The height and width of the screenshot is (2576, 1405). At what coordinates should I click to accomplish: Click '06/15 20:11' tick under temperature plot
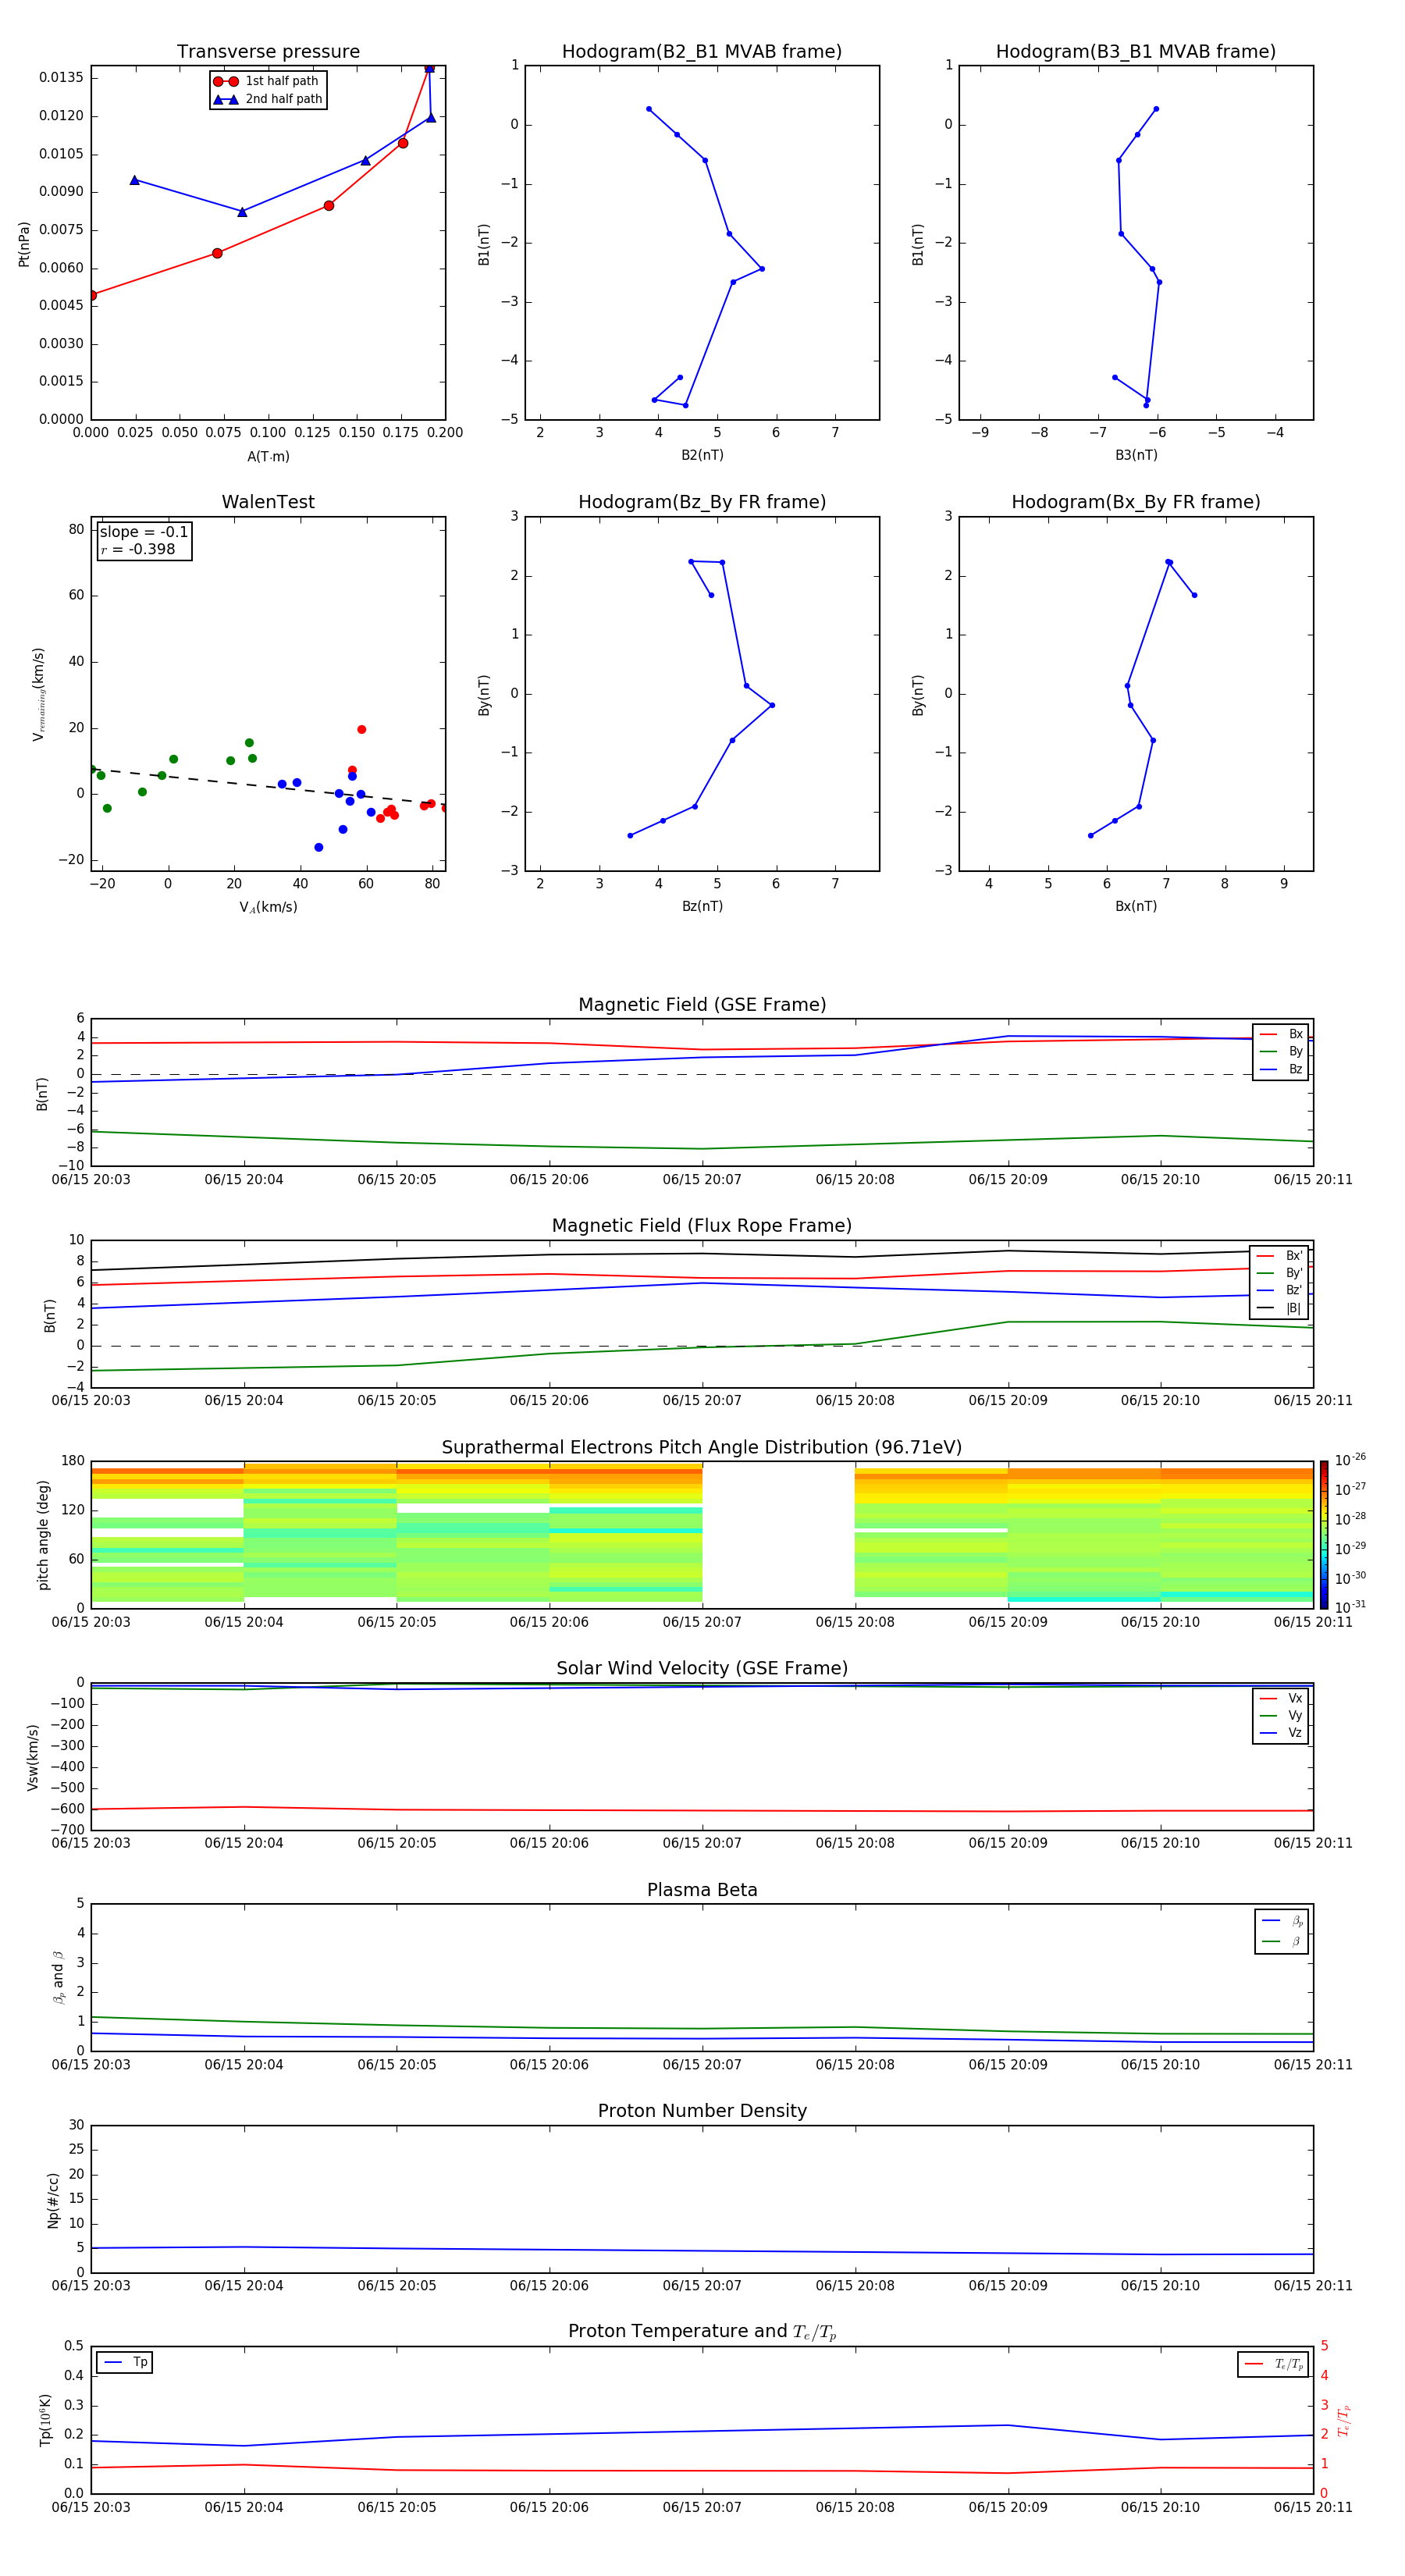(1313, 2509)
